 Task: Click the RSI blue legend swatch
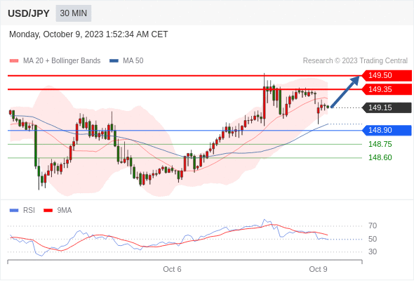point(14,211)
